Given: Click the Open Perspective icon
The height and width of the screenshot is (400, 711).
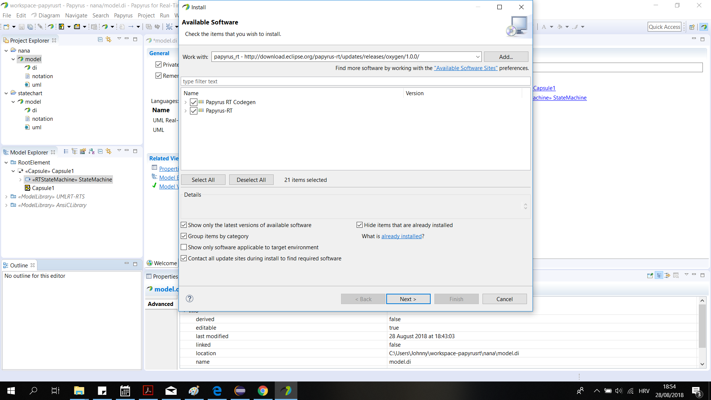Looking at the screenshot, I should (x=692, y=27).
